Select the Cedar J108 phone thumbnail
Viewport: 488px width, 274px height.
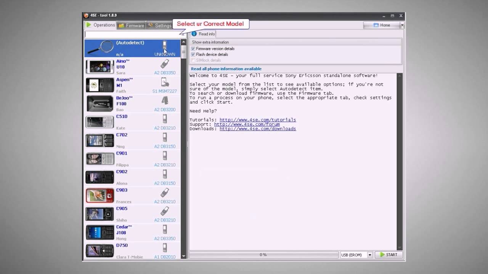100,233
